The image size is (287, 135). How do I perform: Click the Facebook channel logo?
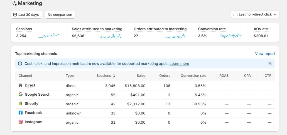(21, 113)
